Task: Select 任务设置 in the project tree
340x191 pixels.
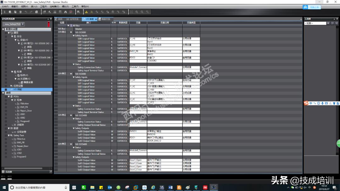Action: coord(18,86)
